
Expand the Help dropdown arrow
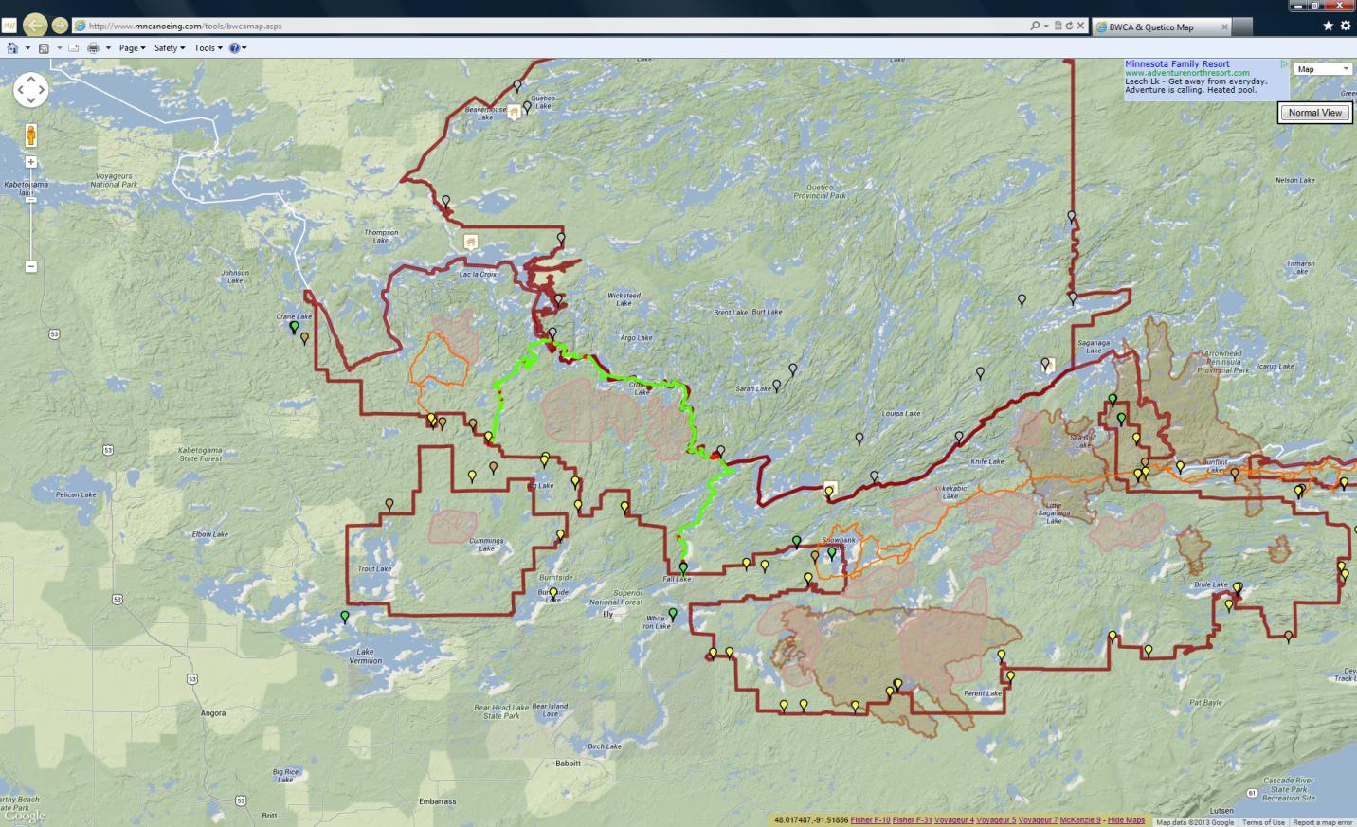244,47
